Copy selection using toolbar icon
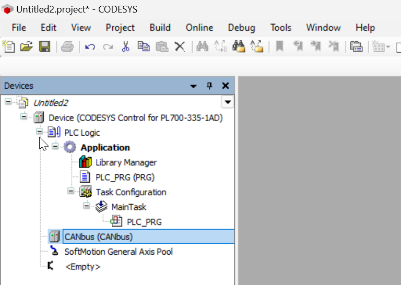Image resolution: width=401 pixels, height=285 pixels. pyautogui.click(x=144, y=47)
